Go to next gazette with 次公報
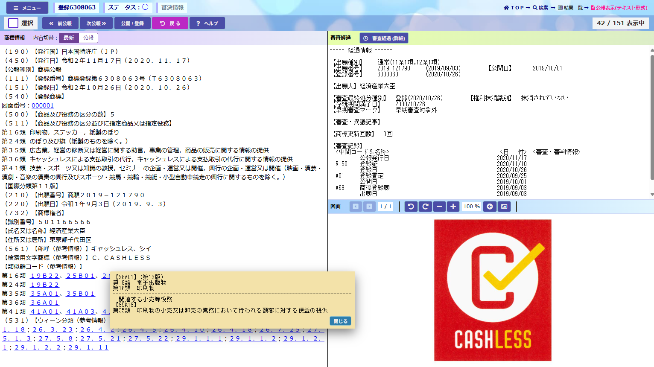Image resolution: width=654 pixels, height=367 pixels. 96,23
